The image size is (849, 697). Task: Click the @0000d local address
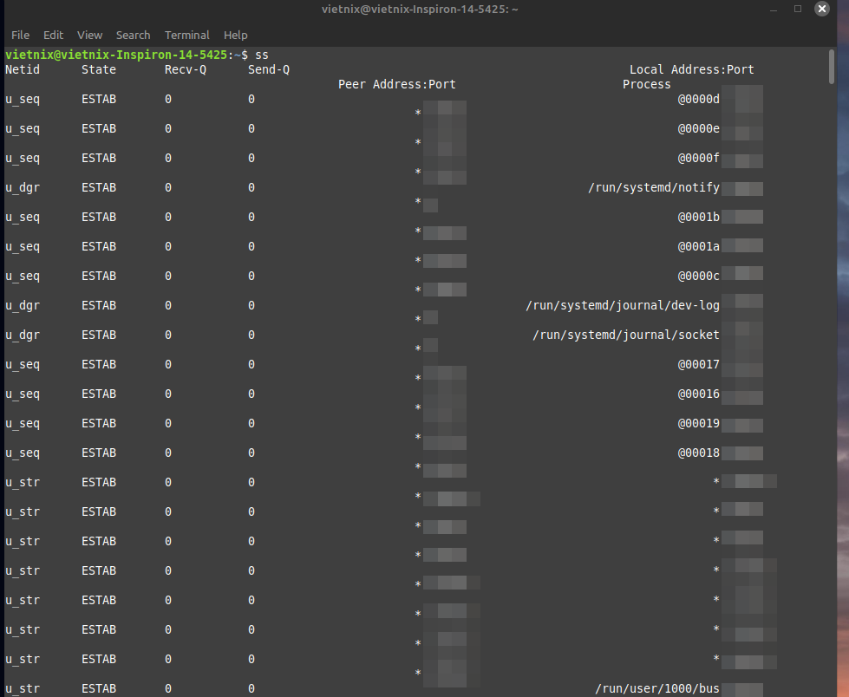tap(698, 99)
